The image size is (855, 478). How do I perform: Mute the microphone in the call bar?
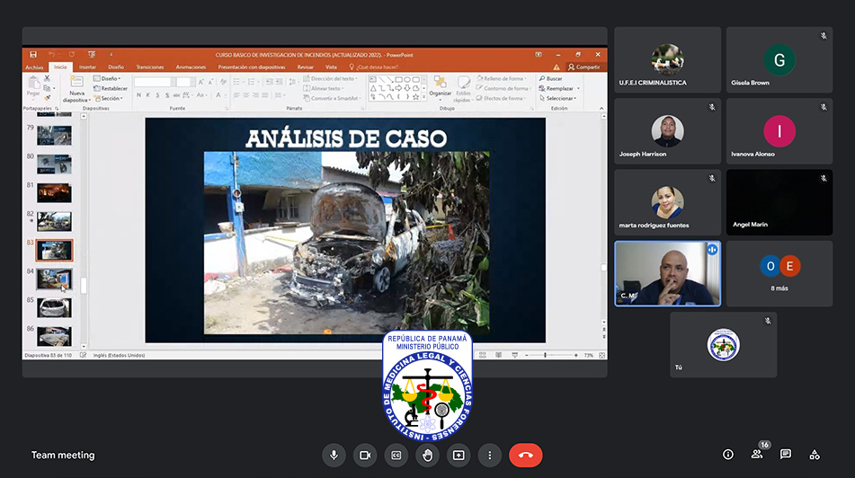(334, 456)
